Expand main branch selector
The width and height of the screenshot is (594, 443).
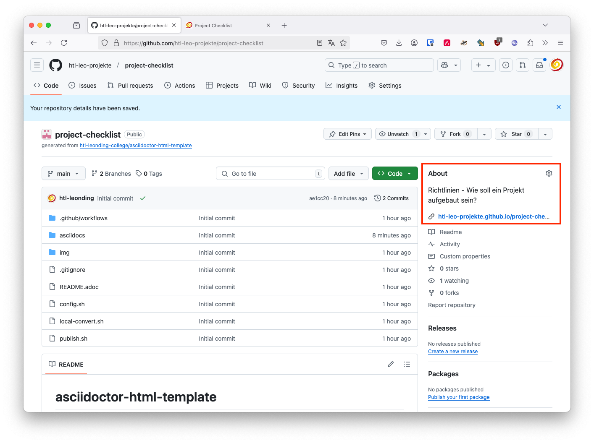pyautogui.click(x=63, y=174)
